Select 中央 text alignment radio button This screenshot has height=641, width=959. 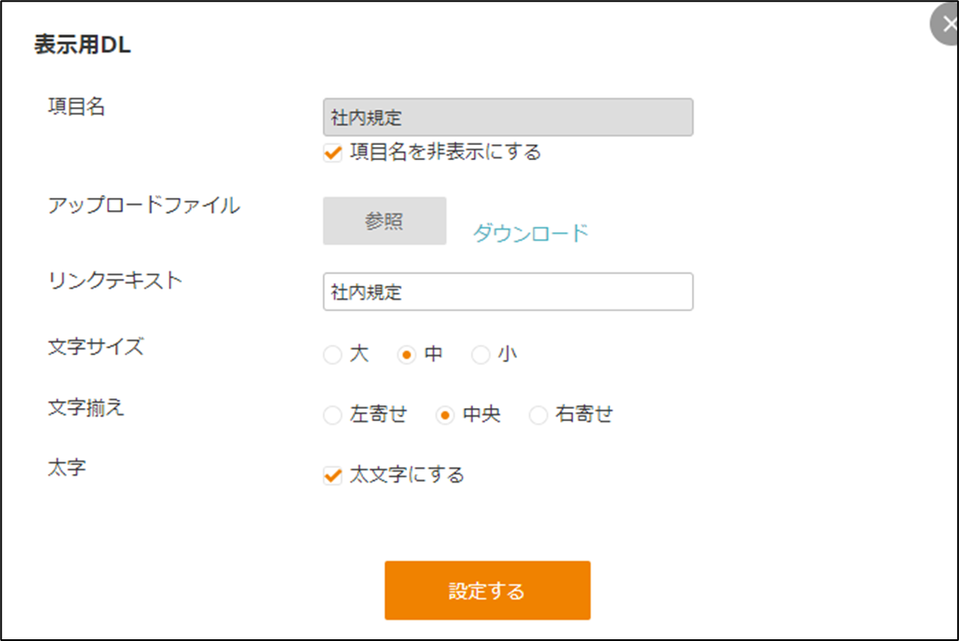tap(446, 415)
